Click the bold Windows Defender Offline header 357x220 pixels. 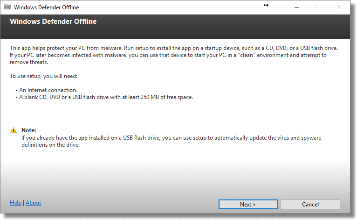point(53,21)
